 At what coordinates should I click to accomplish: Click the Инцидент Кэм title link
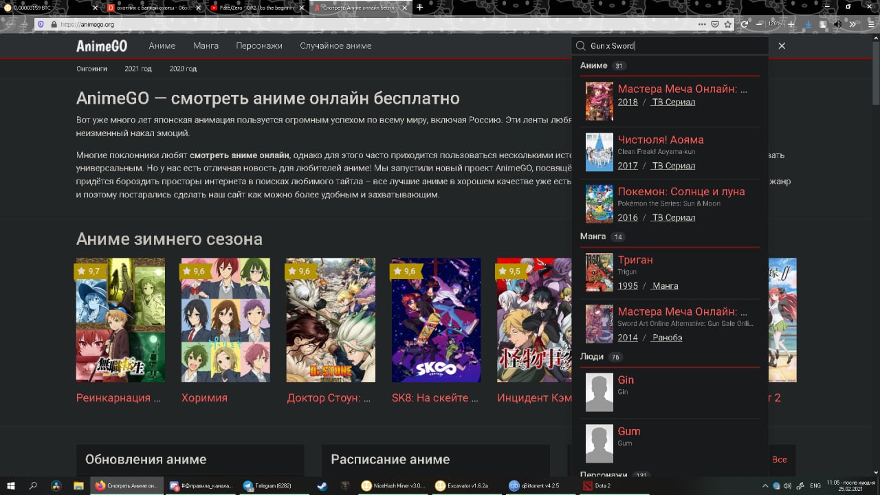(x=534, y=398)
